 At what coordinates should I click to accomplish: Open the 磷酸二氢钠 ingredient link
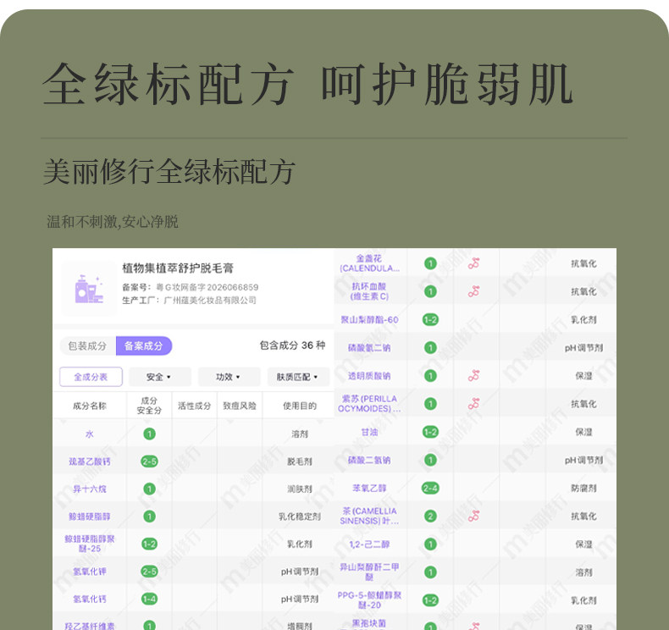tap(369, 460)
